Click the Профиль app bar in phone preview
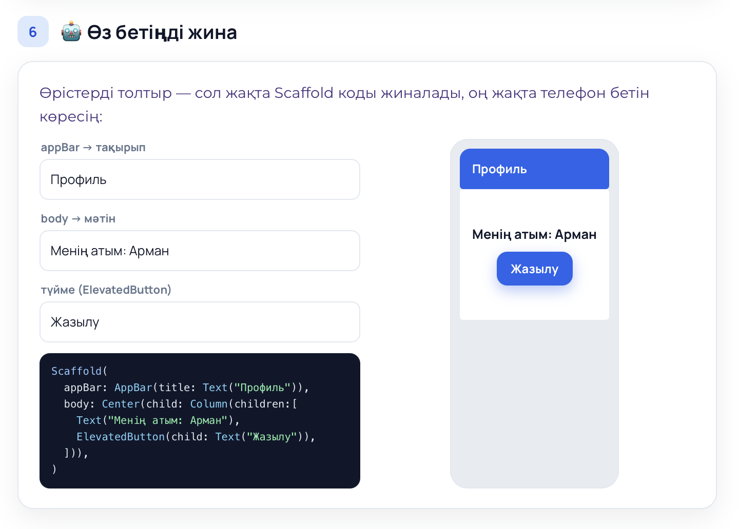 (x=534, y=169)
